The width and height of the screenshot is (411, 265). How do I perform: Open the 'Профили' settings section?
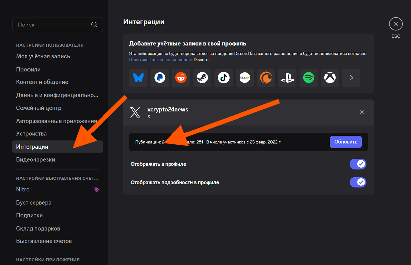click(x=57, y=69)
